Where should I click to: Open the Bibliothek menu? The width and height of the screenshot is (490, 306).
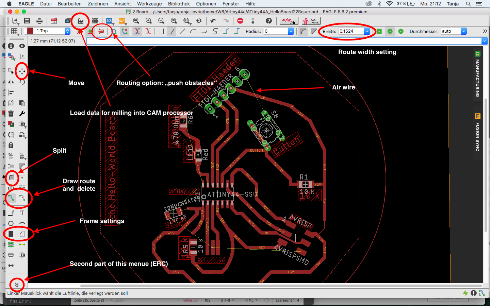[x=179, y=4]
